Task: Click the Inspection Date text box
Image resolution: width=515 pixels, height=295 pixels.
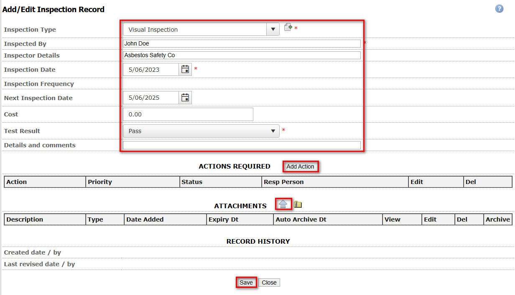Action: pos(151,70)
